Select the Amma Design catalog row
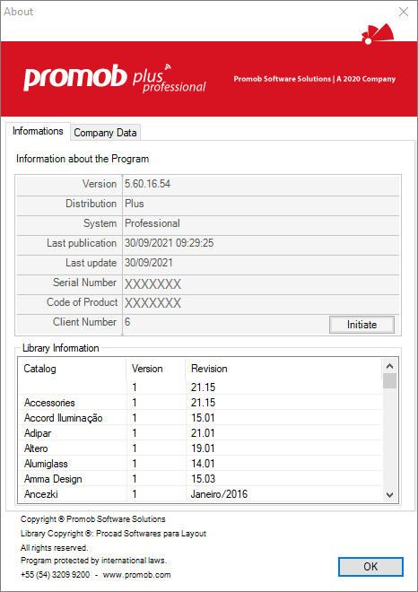Screen dimensions: 418x592 click(x=201, y=479)
